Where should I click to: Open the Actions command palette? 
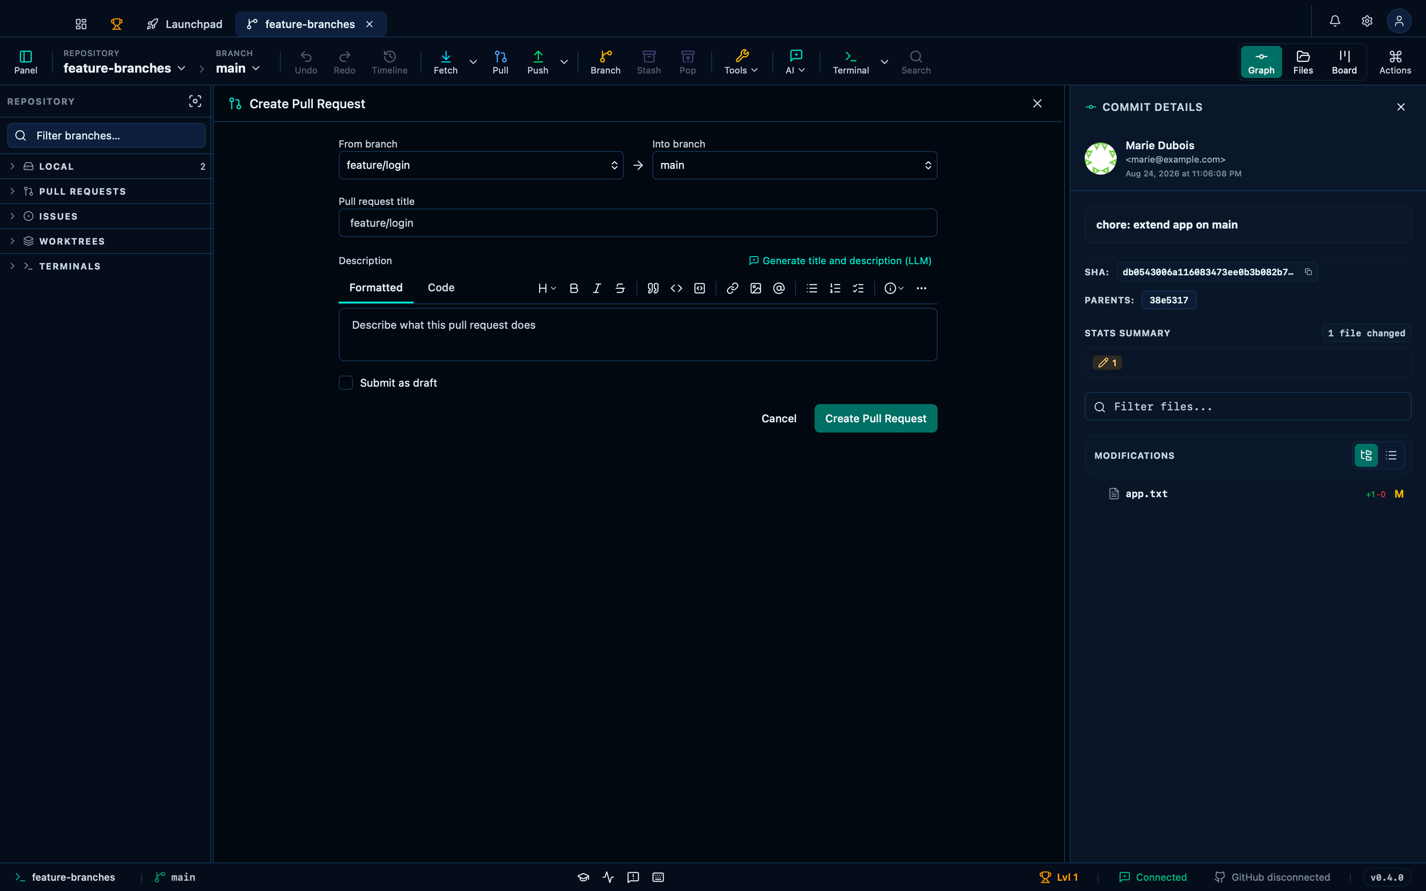pyautogui.click(x=1395, y=62)
